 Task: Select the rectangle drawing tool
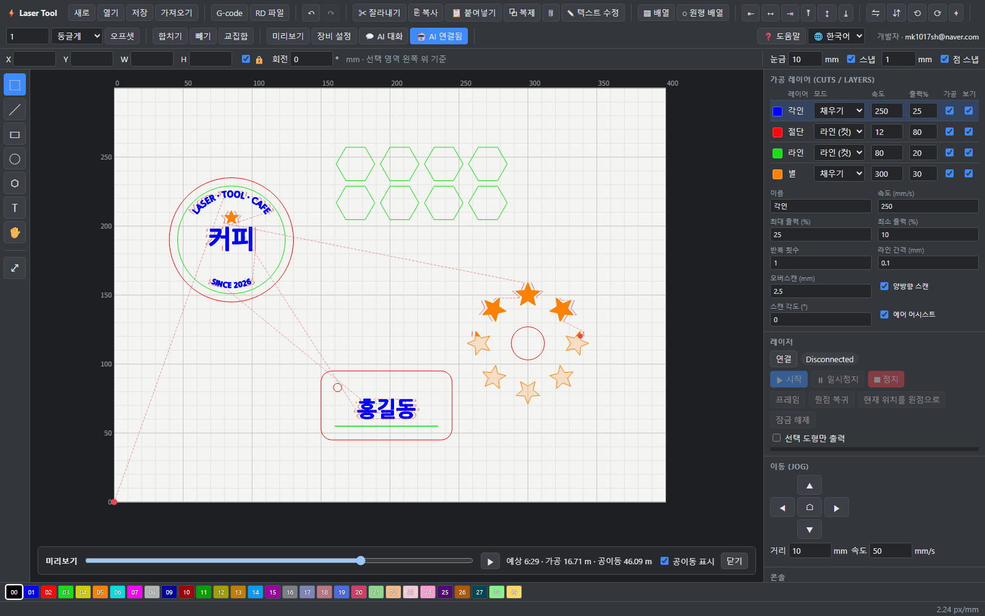pos(15,134)
